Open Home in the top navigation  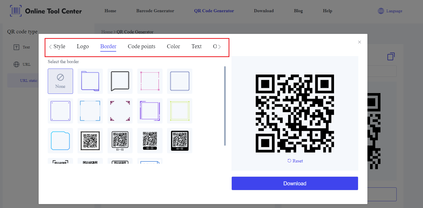pyautogui.click(x=110, y=11)
